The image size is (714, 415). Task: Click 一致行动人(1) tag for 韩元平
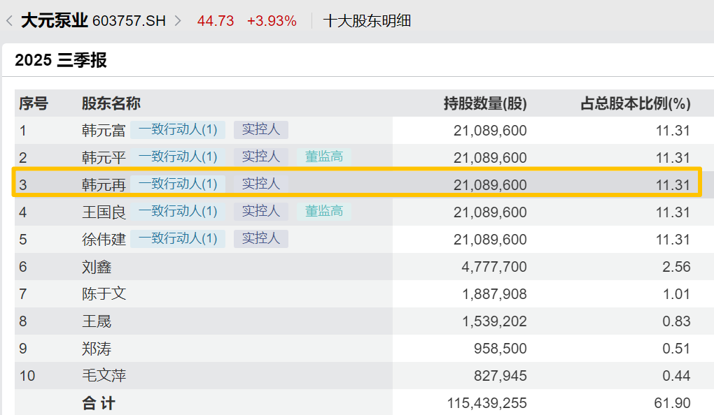[x=178, y=157]
